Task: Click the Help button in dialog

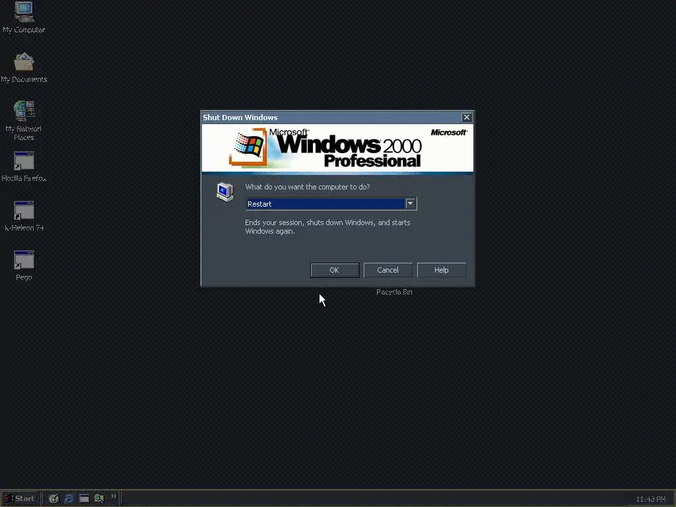Action: (441, 270)
